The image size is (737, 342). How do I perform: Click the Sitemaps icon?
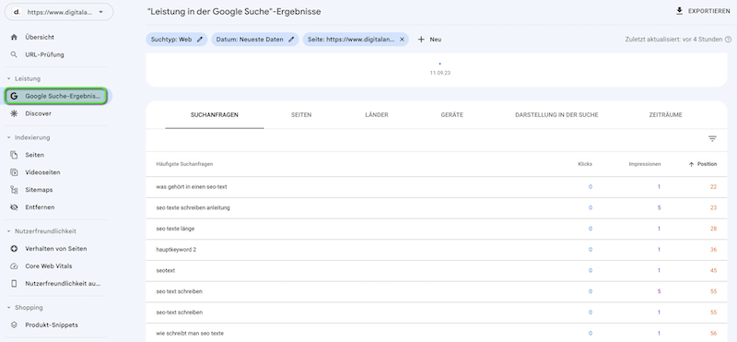[x=14, y=190]
